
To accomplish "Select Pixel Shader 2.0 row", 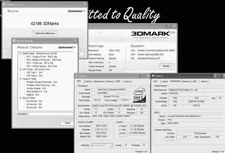I will (x=37, y=91).
